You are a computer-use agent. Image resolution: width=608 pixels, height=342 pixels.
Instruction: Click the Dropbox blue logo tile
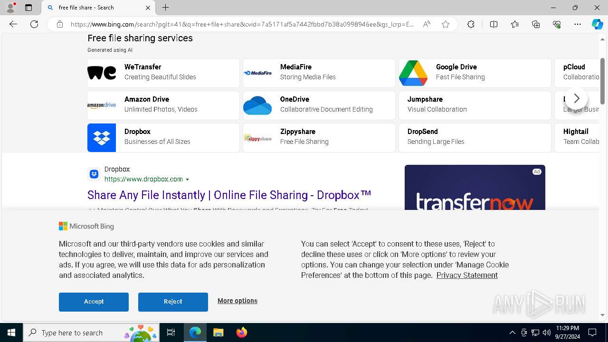pos(102,137)
